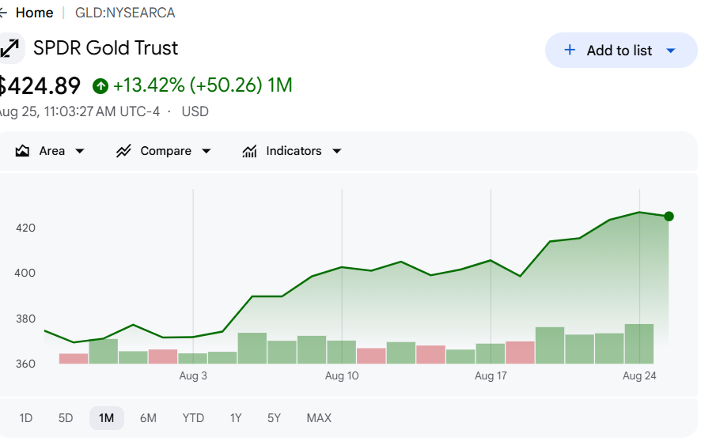Switch to the MAX range tab
This screenshot has height=445, width=720.
pyautogui.click(x=319, y=418)
